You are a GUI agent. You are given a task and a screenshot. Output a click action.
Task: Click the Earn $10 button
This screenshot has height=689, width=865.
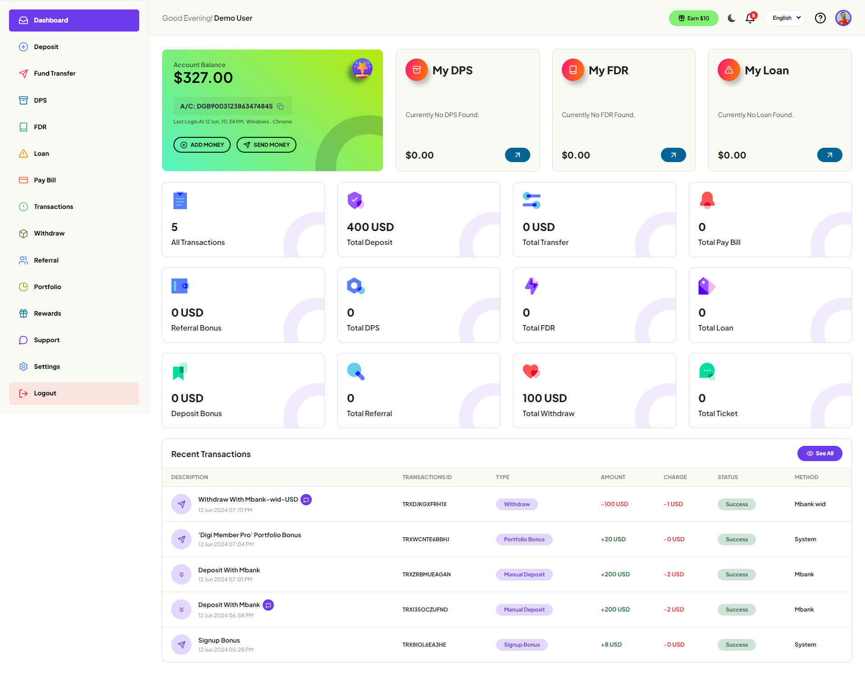[x=693, y=18]
